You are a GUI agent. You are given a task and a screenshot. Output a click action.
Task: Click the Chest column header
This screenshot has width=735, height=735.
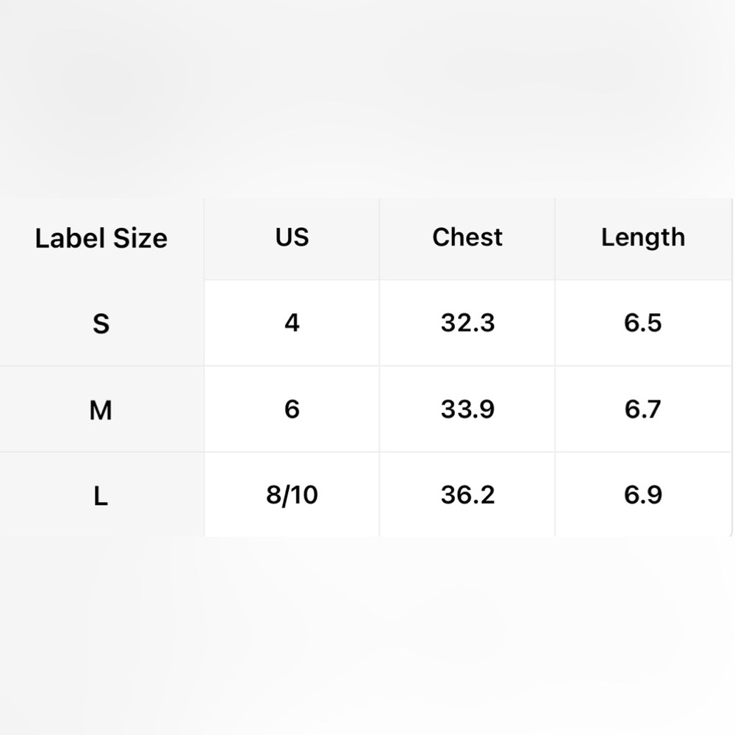coord(467,237)
